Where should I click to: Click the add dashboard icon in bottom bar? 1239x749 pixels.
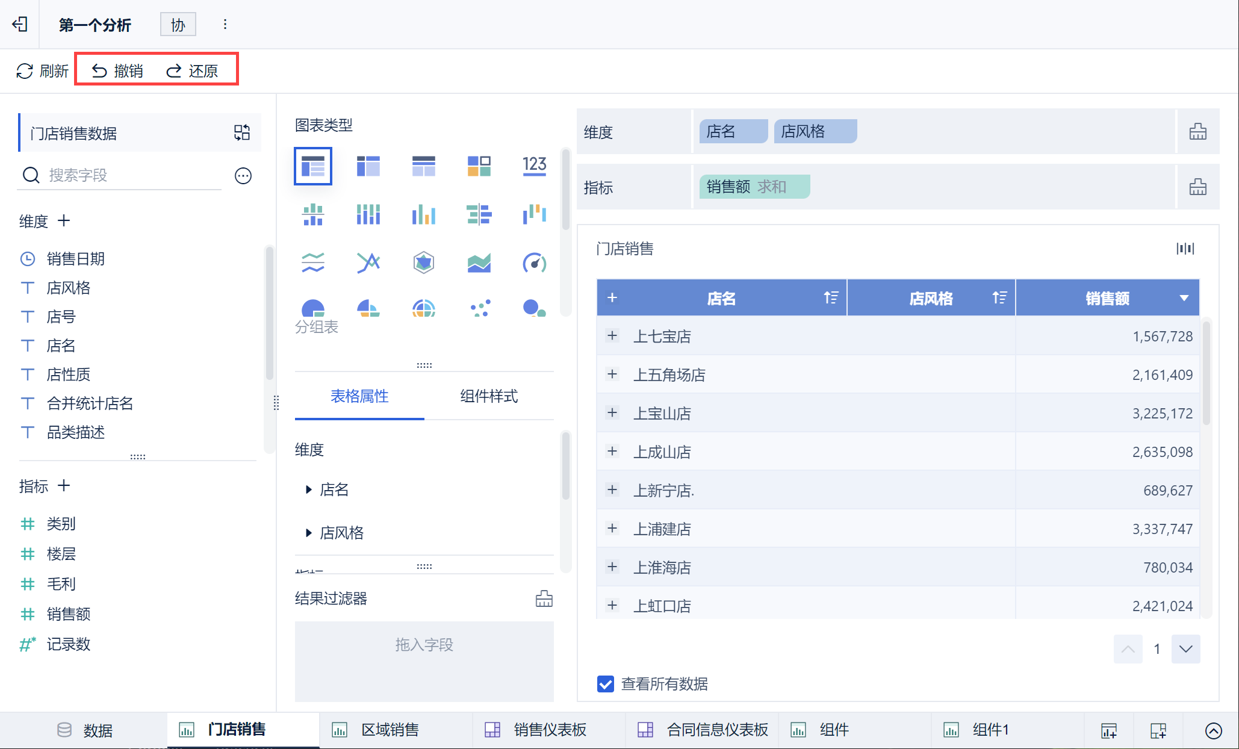[1158, 730]
